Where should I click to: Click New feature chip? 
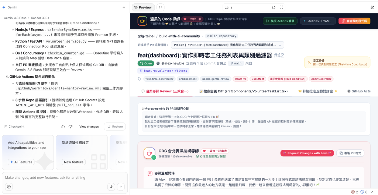[73, 162]
